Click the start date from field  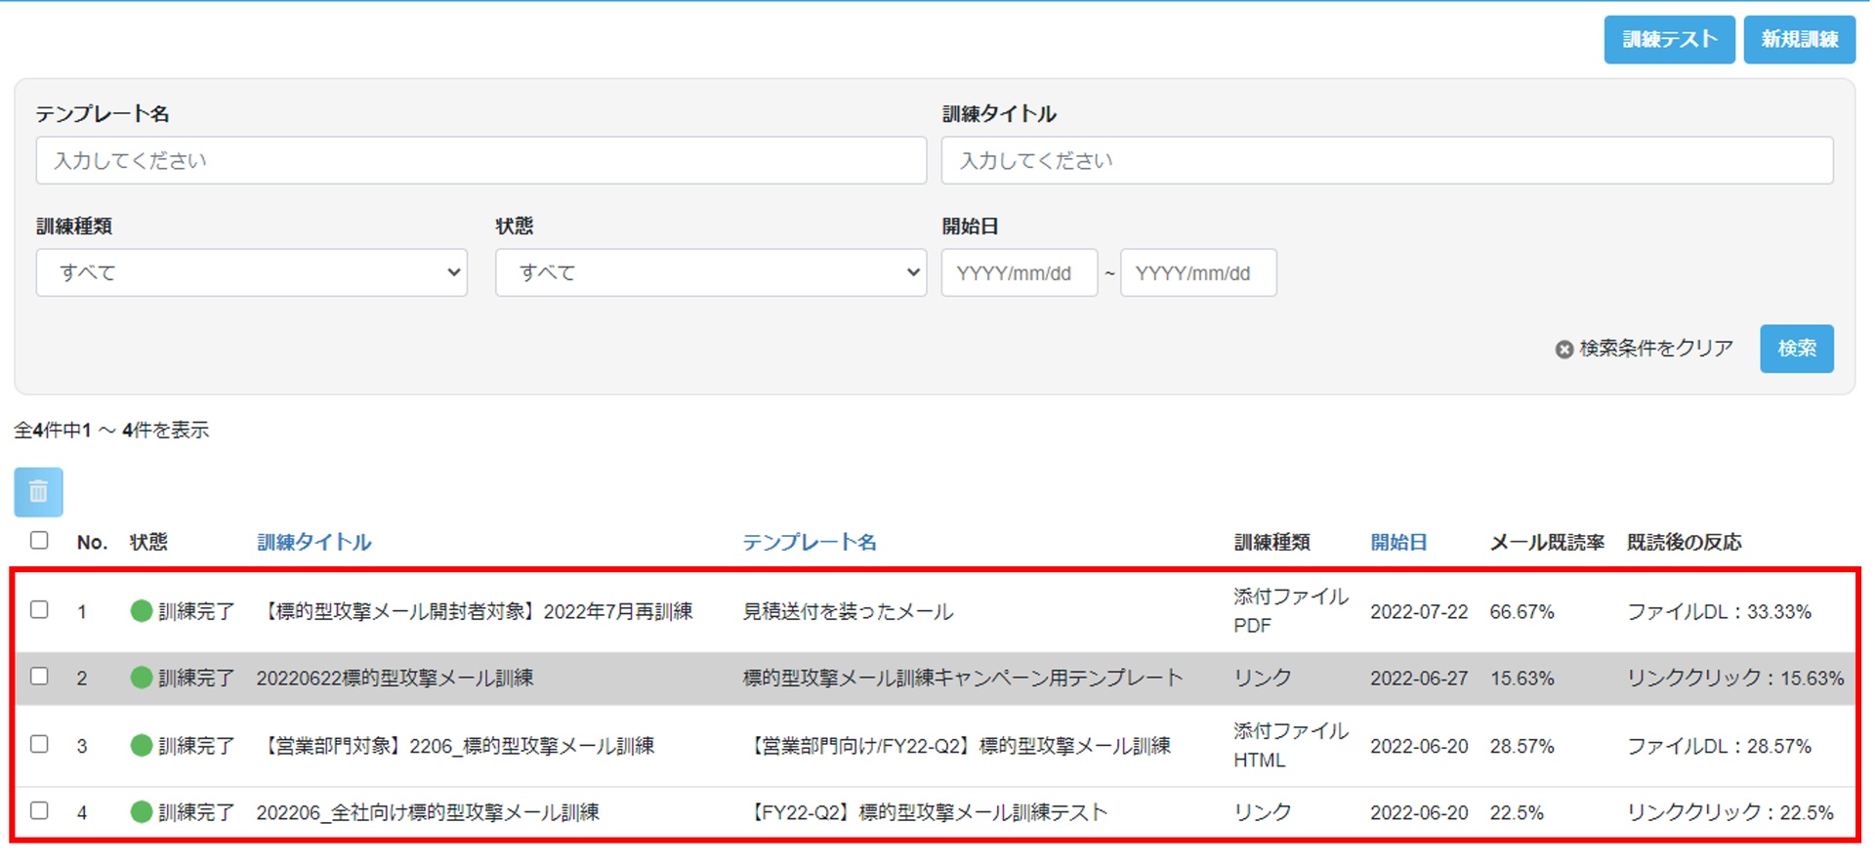tap(1020, 272)
